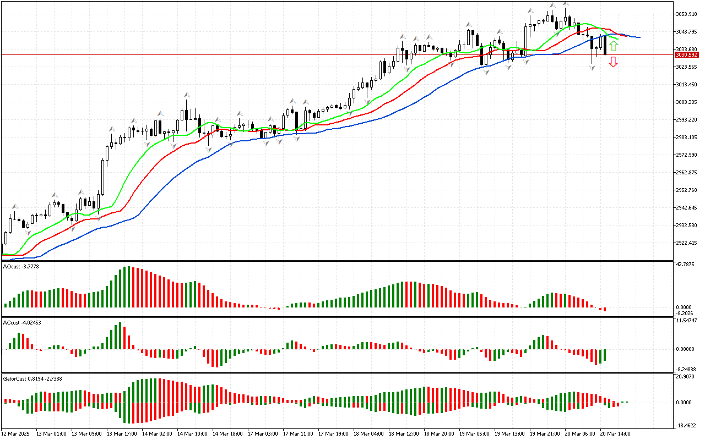705x440 pixels.
Task: Click the AOcust -3.7778 indicator label
Action: coord(20,266)
